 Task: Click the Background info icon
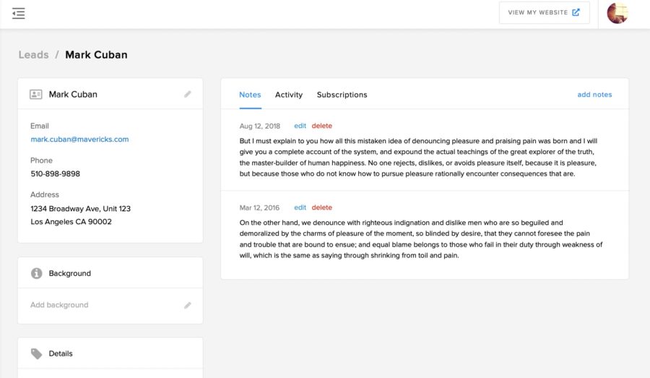(37, 273)
